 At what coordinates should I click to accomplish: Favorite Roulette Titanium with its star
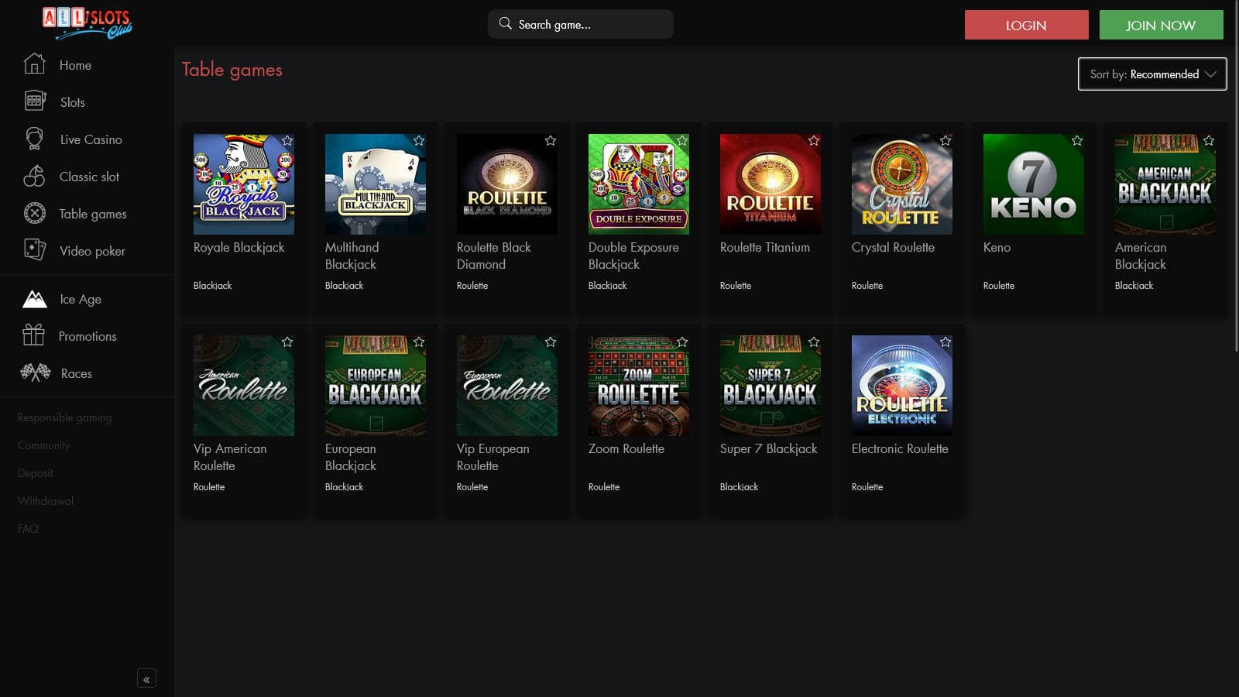(x=814, y=141)
